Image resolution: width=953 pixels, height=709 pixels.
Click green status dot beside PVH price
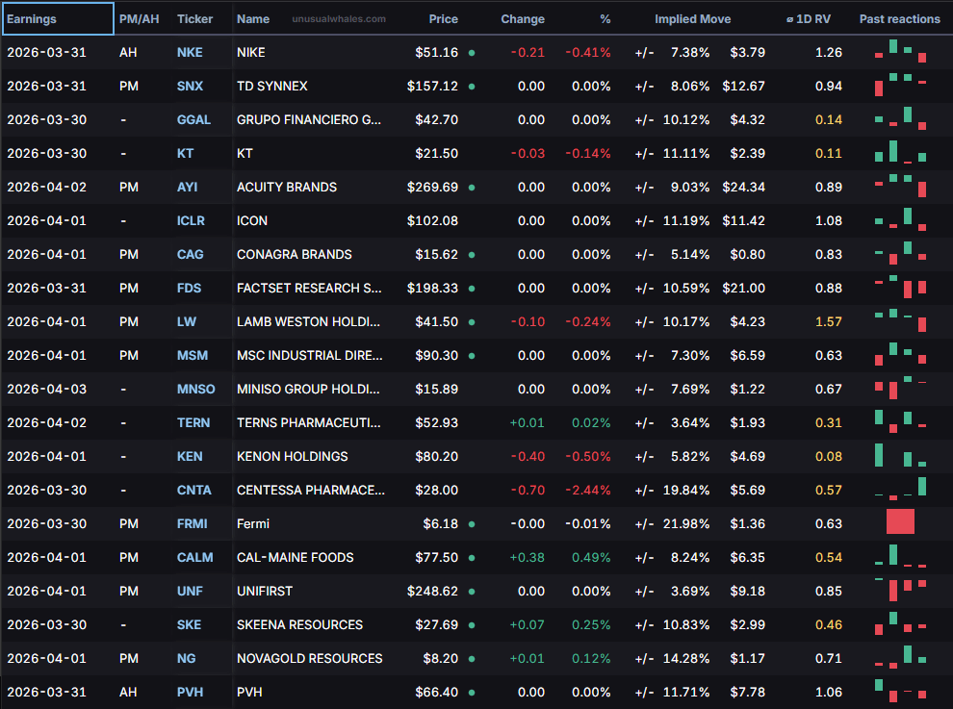pos(472,693)
